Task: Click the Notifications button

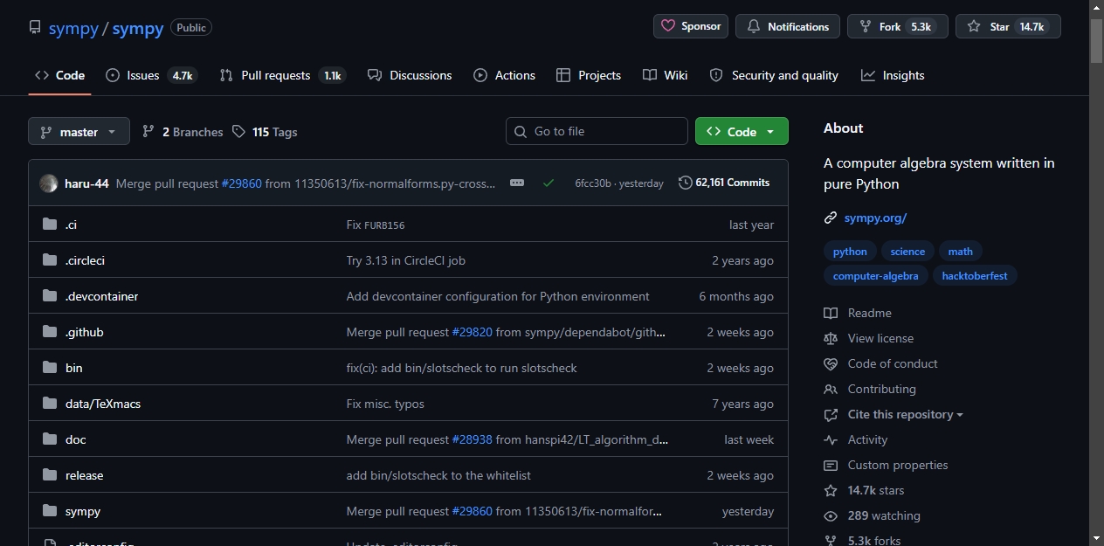Action: point(788,26)
